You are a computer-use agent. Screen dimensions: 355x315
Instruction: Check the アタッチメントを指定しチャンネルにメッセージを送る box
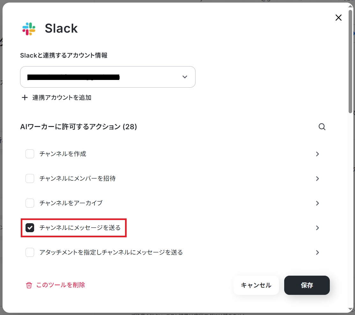click(x=30, y=252)
